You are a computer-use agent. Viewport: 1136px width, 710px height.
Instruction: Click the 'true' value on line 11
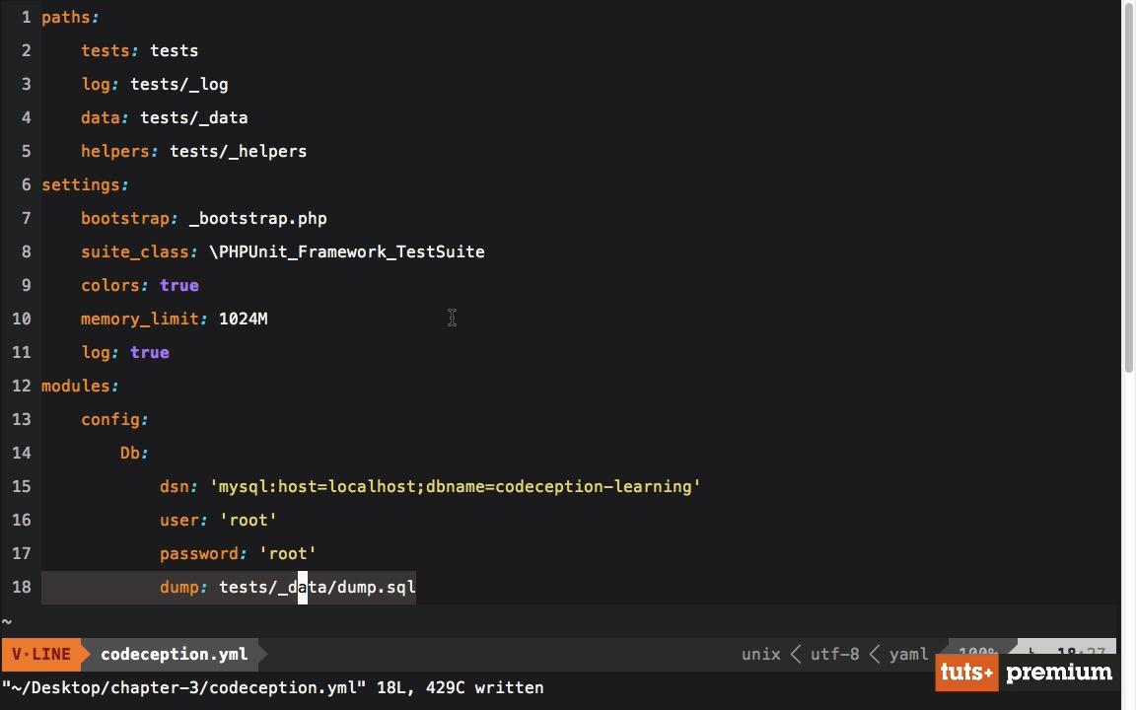tap(149, 352)
